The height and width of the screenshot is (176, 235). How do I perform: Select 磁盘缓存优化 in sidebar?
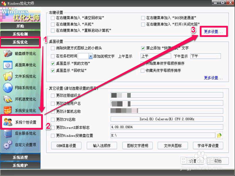[x=26, y=54]
